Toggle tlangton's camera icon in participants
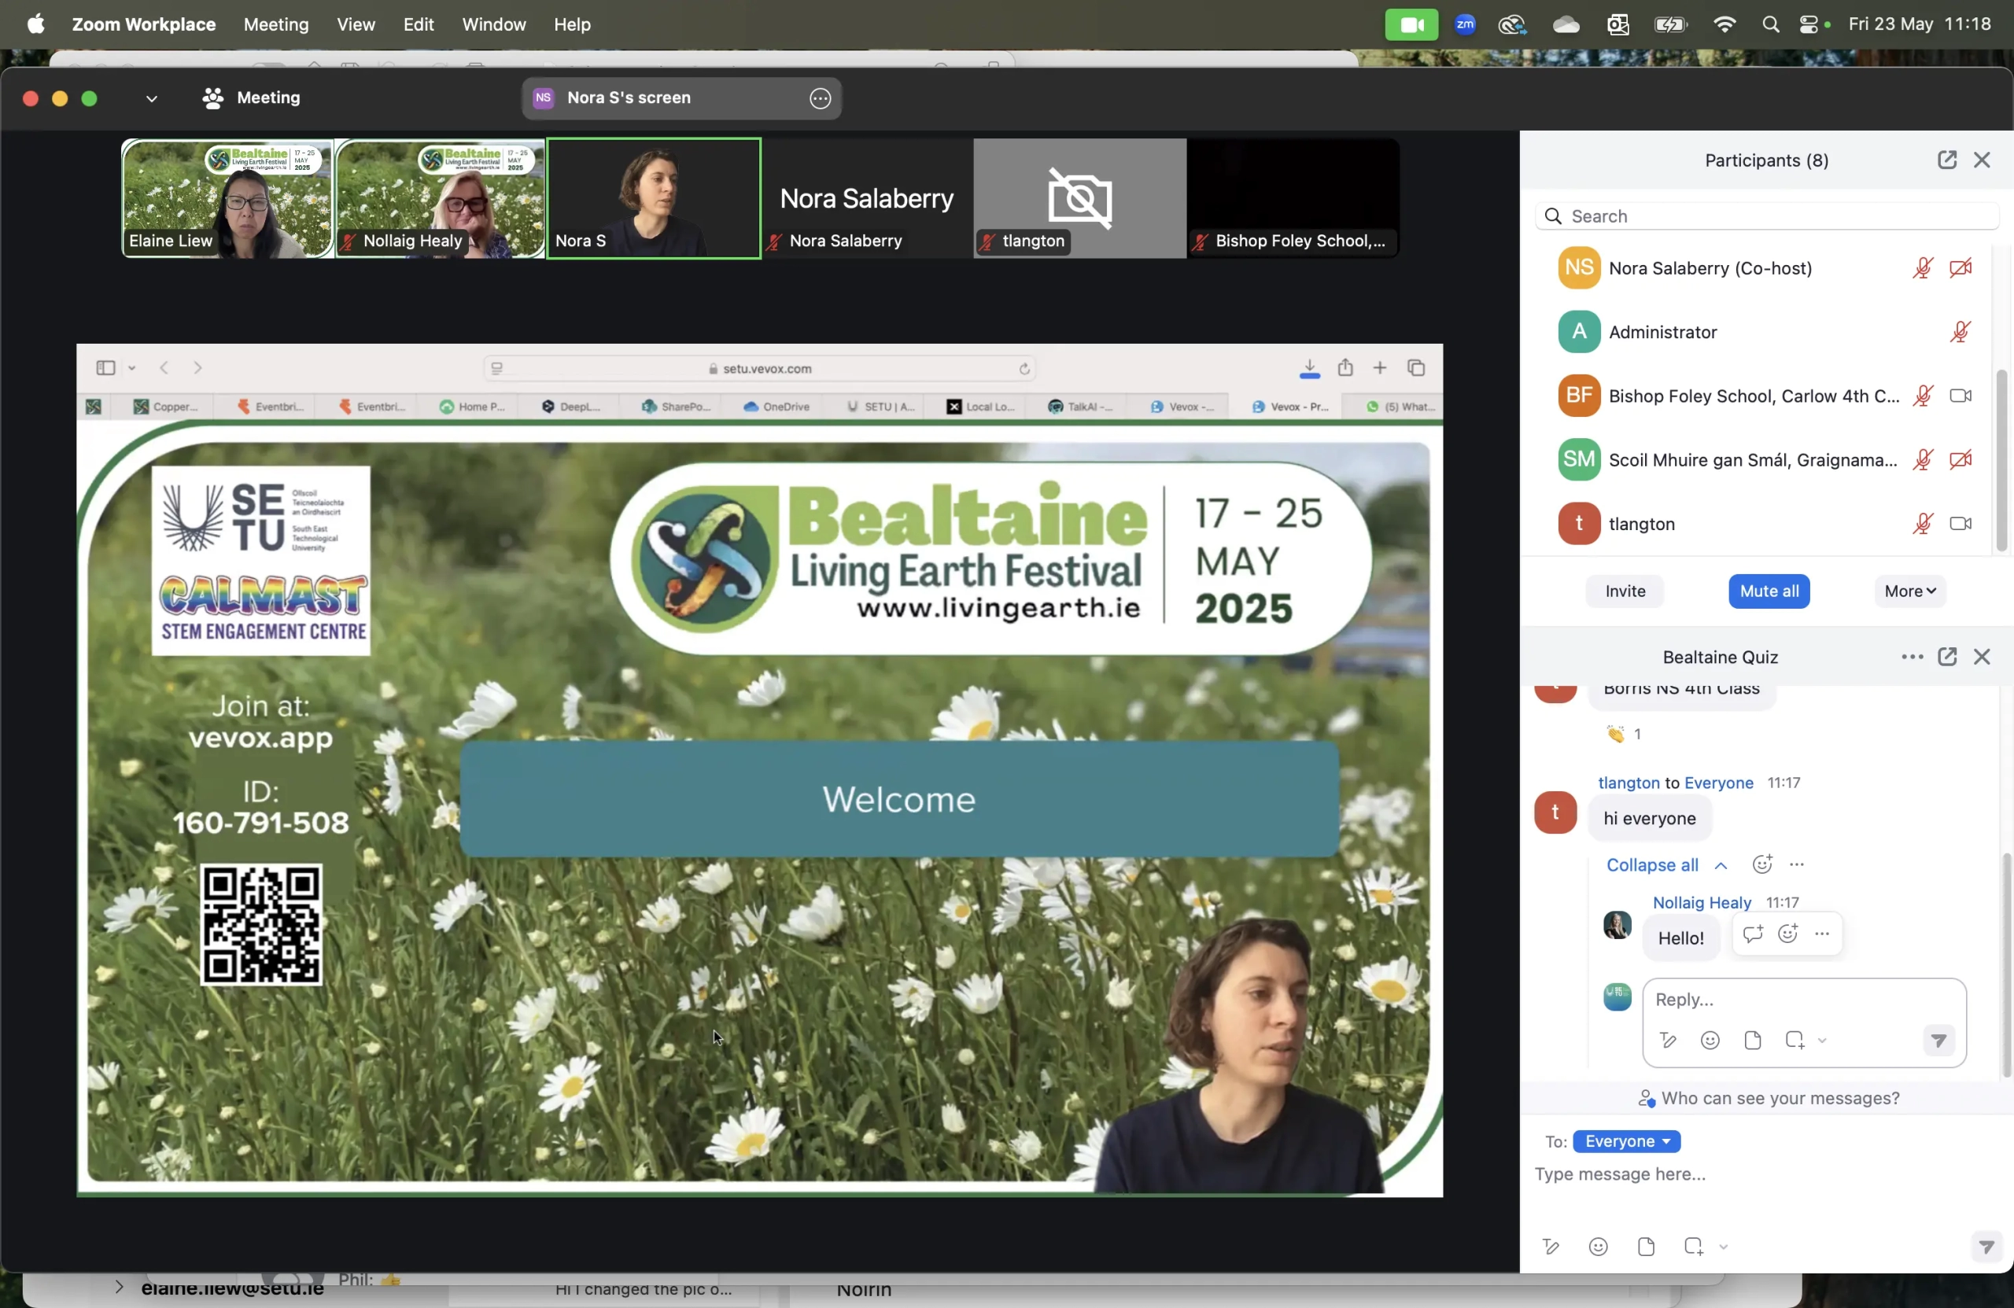2014x1308 pixels. click(x=1960, y=524)
